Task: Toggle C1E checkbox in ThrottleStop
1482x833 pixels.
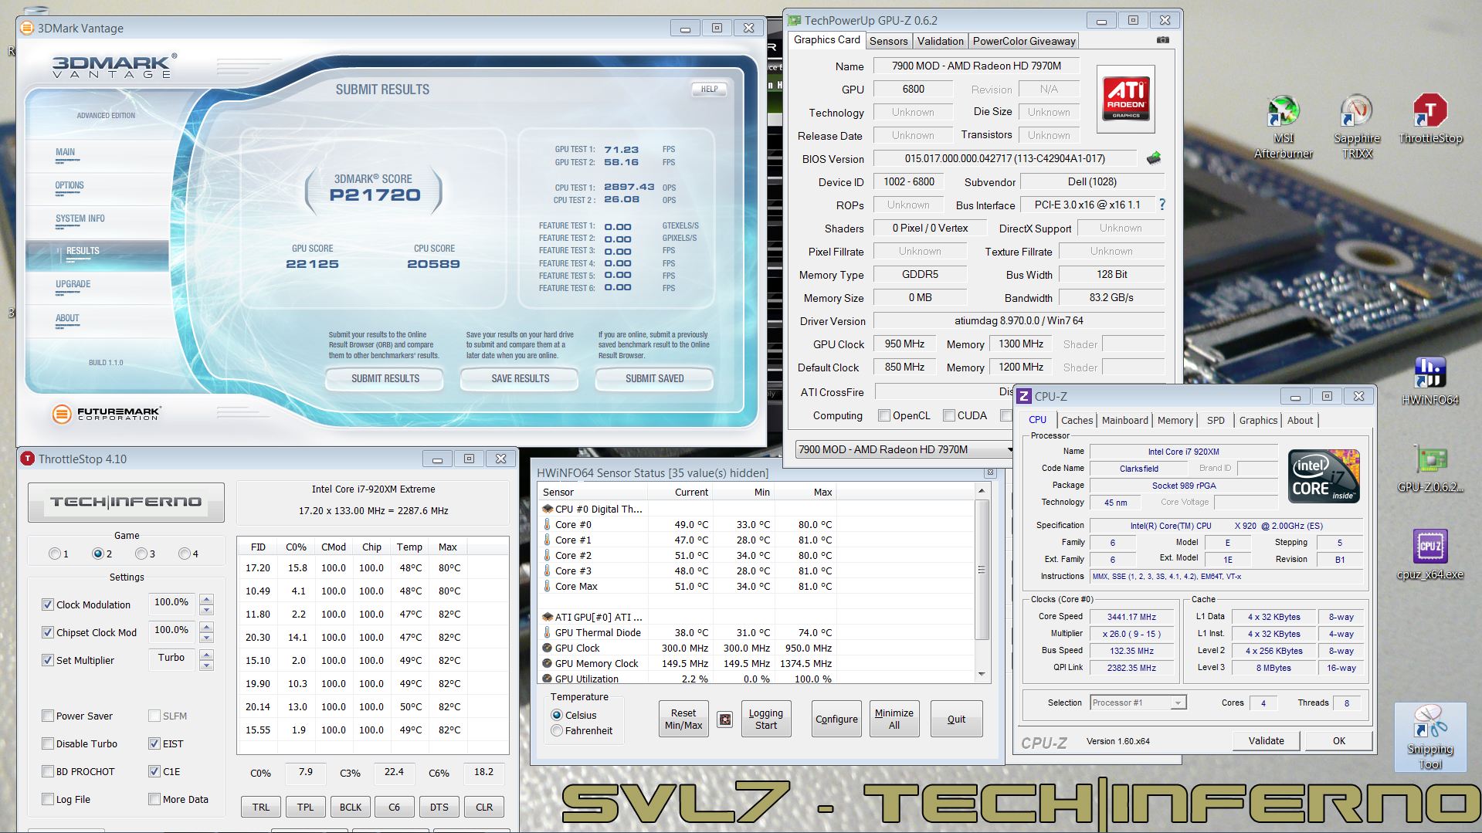Action: (x=154, y=771)
